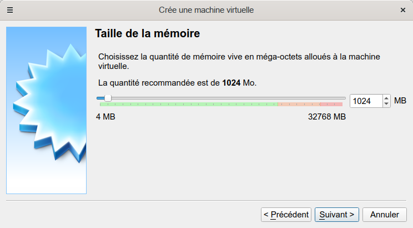The image size is (413, 228).
Task: Increase memory with spinbox up arrow
Action: [x=386, y=98]
